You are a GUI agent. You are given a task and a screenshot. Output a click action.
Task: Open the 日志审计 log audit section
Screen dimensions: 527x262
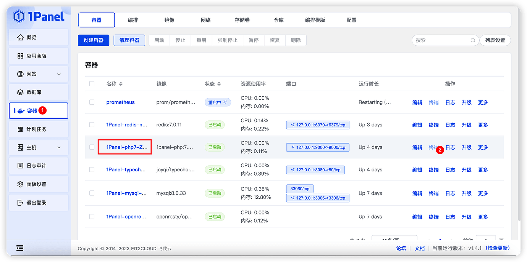[38, 165]
